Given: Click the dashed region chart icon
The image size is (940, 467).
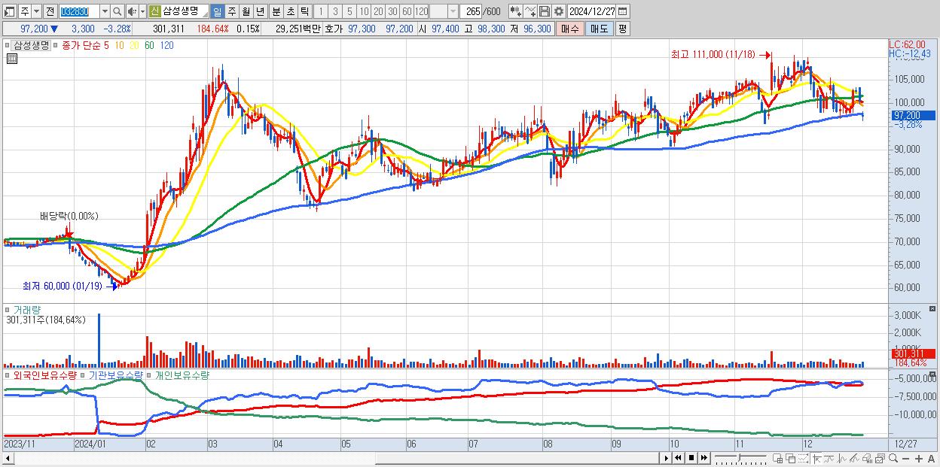Looking at the screenshot, I should coord(803,459).
